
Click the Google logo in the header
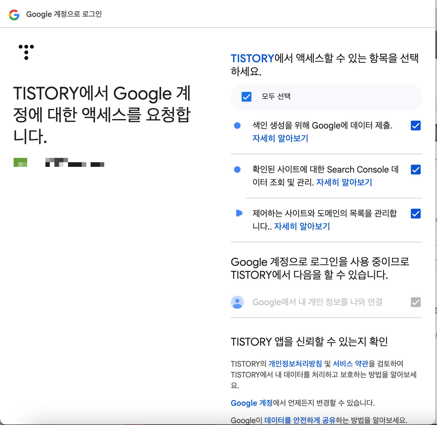(x=14, y=15)
